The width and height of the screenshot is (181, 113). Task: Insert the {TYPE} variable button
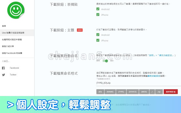pyautogui.click(x=121, y=92)
